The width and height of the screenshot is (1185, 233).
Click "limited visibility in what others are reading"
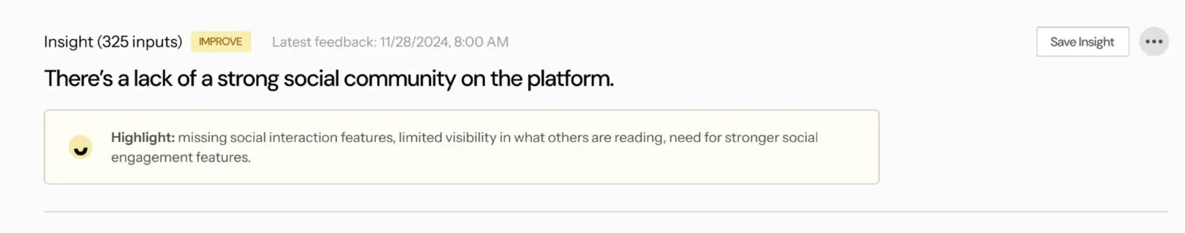pyautogui.click(x=531, y=137)
